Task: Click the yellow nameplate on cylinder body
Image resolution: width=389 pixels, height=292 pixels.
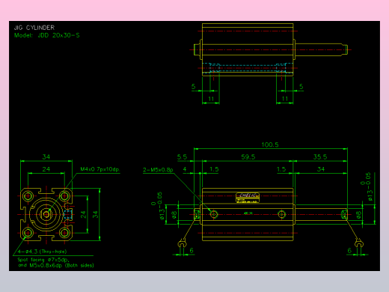Action: pyautogui.click(x=248, y=198)
